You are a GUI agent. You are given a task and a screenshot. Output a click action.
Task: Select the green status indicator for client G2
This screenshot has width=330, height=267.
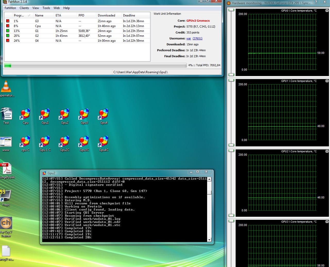click(8, 36)
